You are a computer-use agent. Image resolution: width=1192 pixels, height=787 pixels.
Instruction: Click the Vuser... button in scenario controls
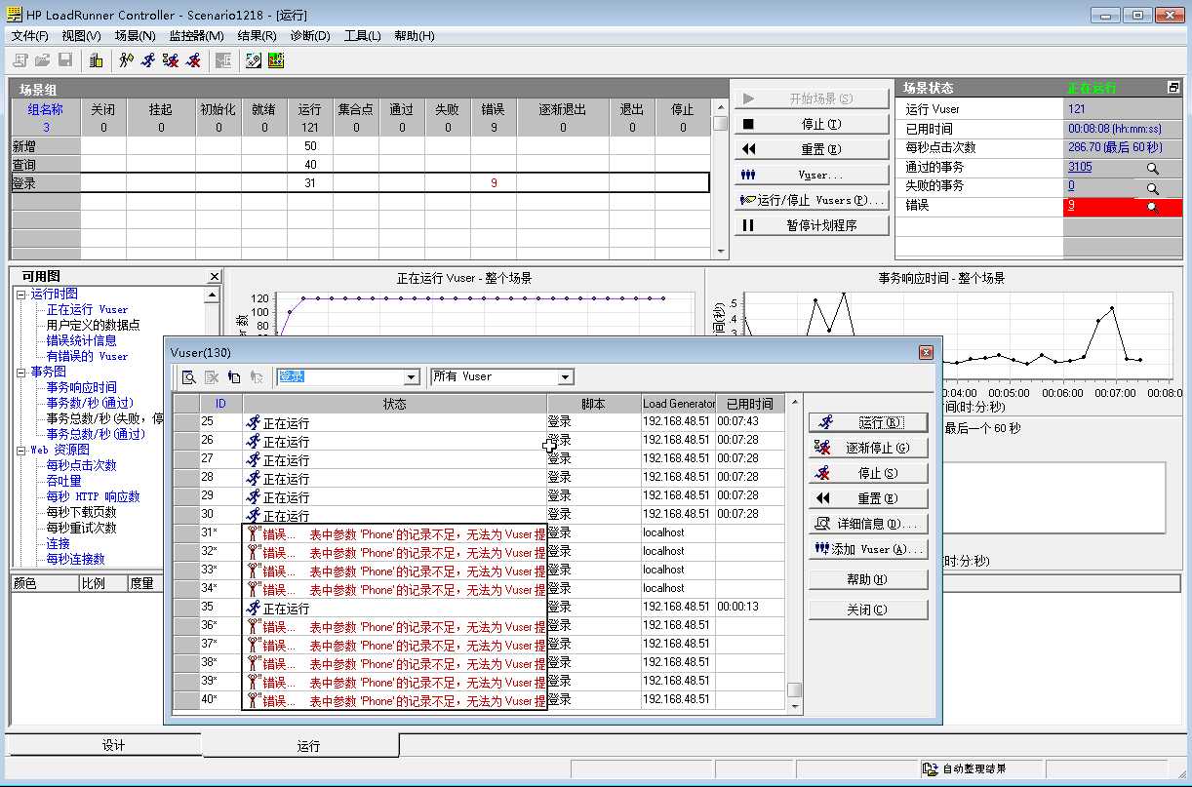point(812,175)
